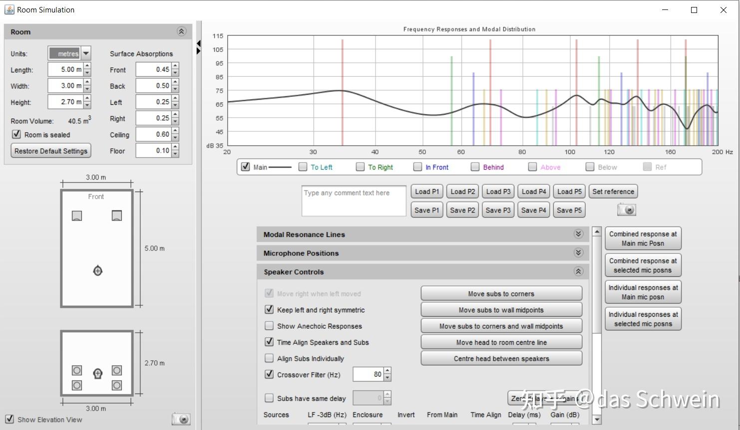Collapse the Speaker Controls section

tap(578, 272)
